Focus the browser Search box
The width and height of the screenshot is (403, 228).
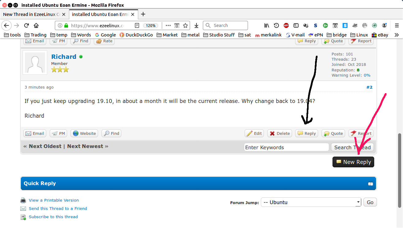[x=225, y=25]
